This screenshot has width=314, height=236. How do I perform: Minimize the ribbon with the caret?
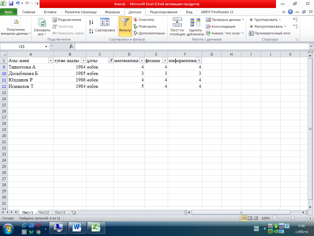click(x=284, y=12)
